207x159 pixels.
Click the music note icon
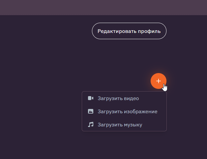tap(91, 124)
